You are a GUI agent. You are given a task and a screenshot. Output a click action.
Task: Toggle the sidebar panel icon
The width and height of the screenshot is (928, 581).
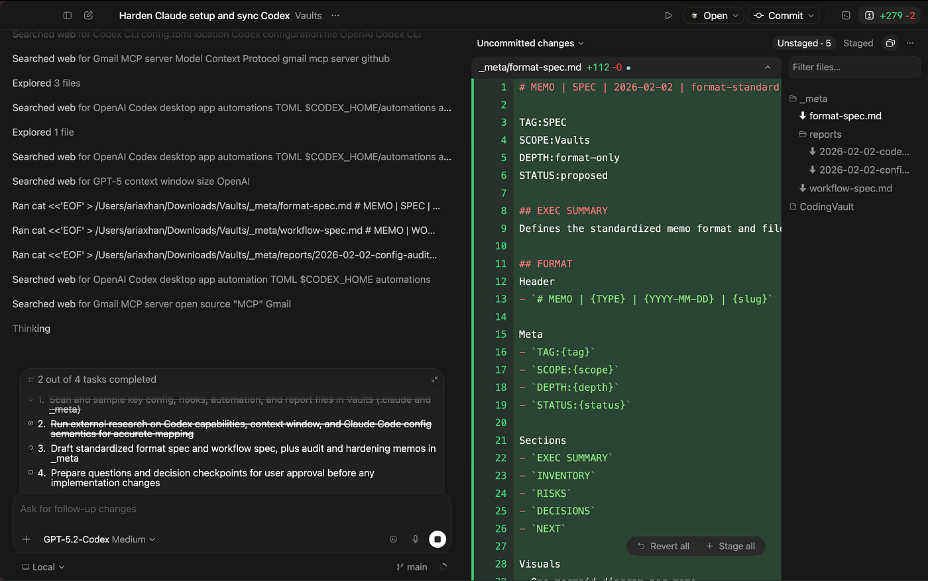pyautogui.click(x=67, y=15)
